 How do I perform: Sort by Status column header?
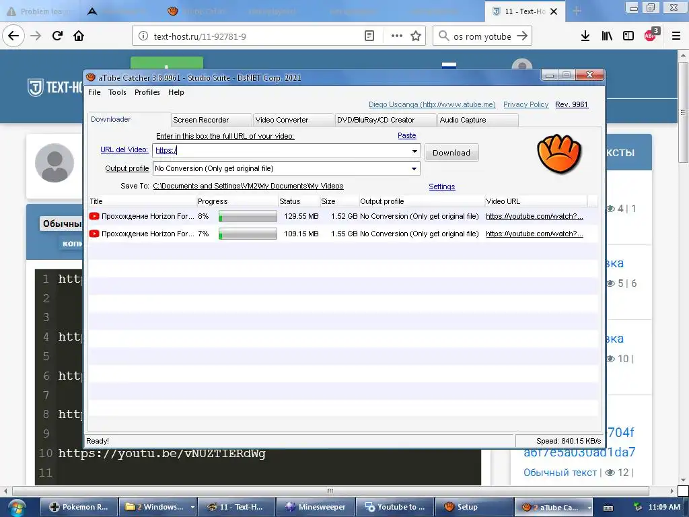[298, 201]
